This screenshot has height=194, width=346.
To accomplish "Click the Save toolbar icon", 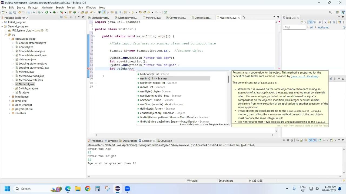I will point(11,12).
